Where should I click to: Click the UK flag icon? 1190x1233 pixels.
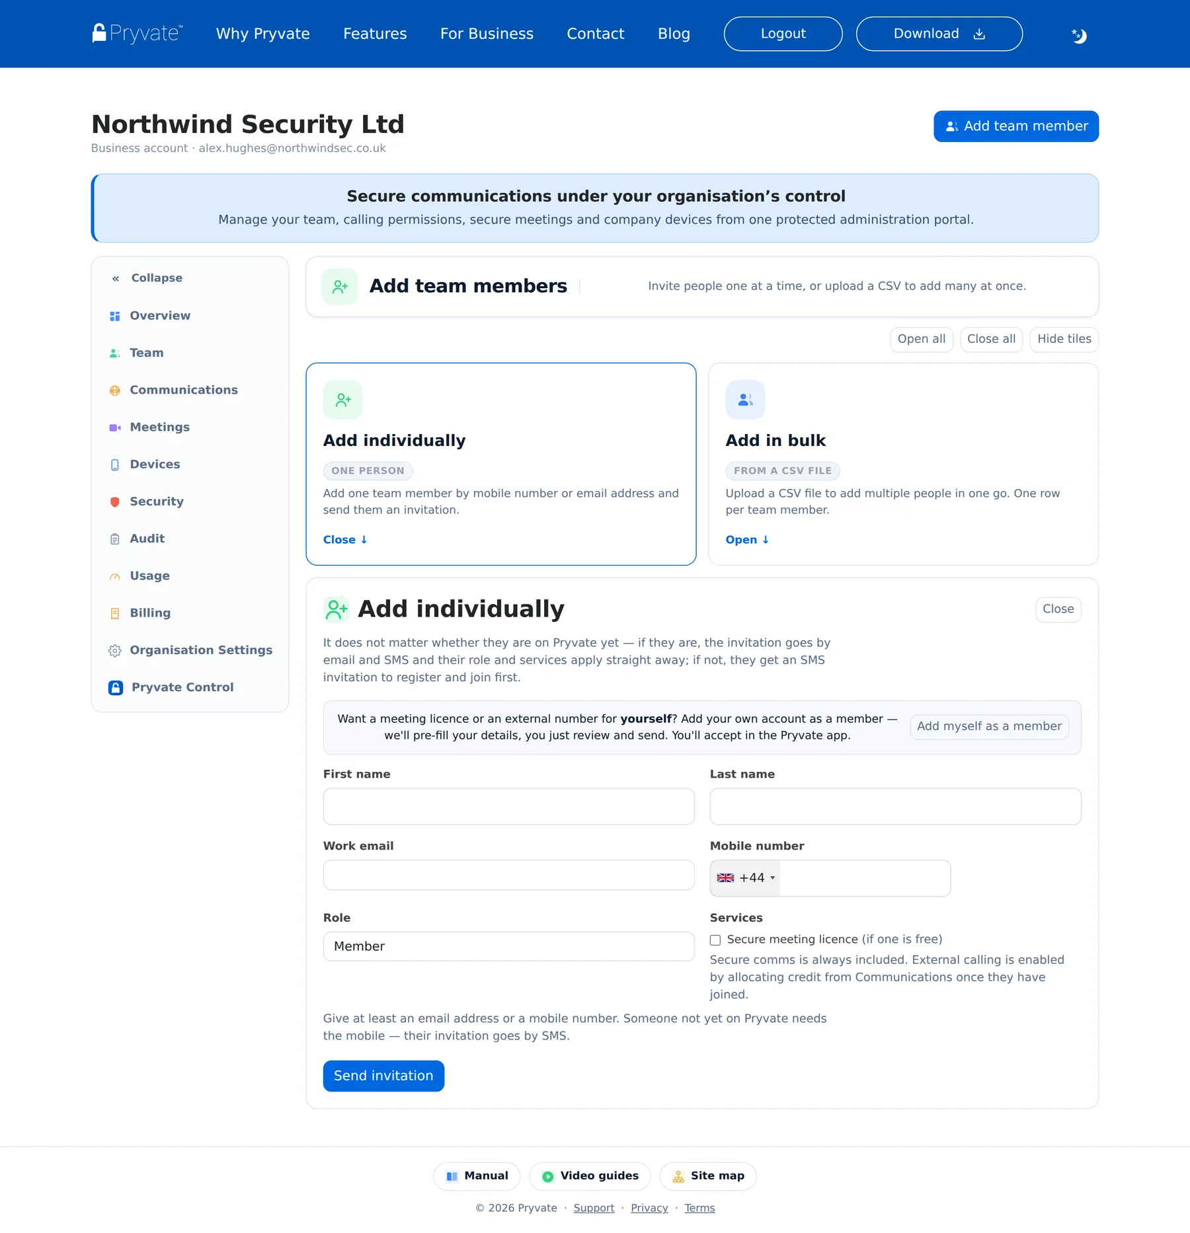(725, 878)
